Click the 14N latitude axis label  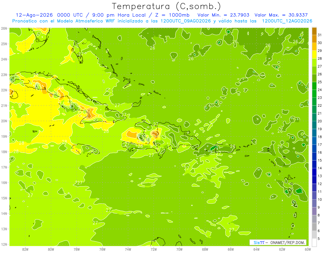coord(4,213)
